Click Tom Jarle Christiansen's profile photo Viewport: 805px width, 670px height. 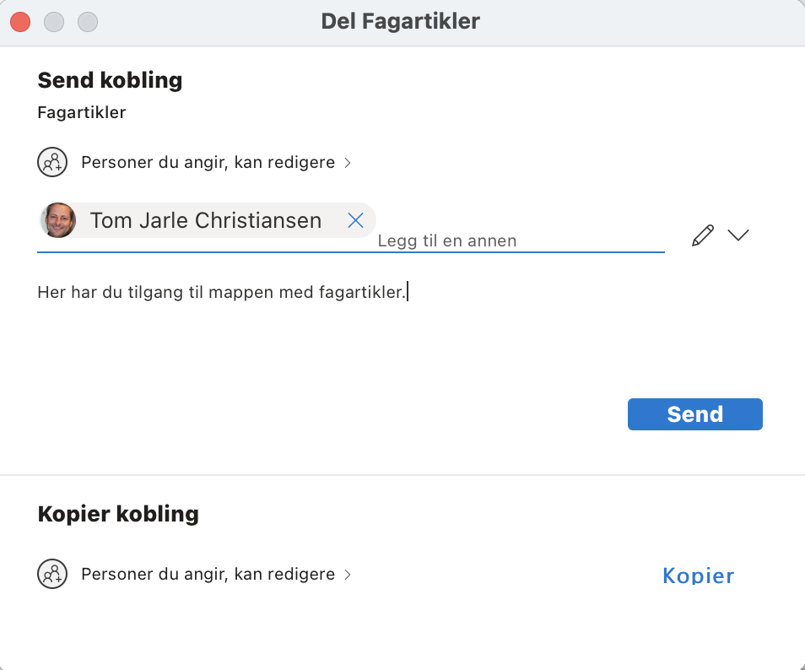tap(58, 221)
